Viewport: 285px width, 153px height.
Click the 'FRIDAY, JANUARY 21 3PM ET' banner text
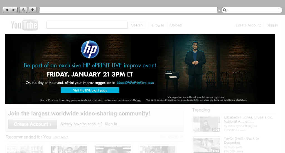(x=90, y=74)
